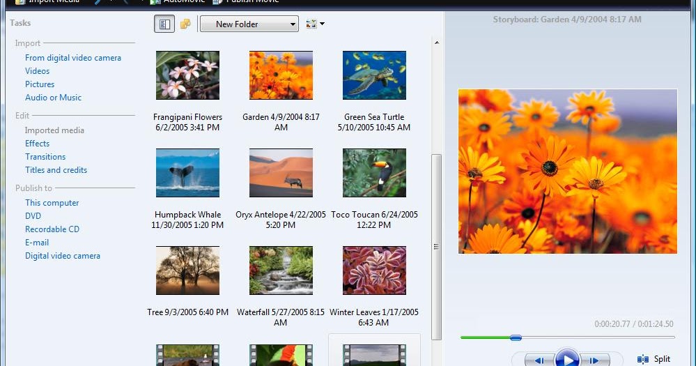
Task: Open AutoMovie from the top toolbar
Action: pos(178,2)
